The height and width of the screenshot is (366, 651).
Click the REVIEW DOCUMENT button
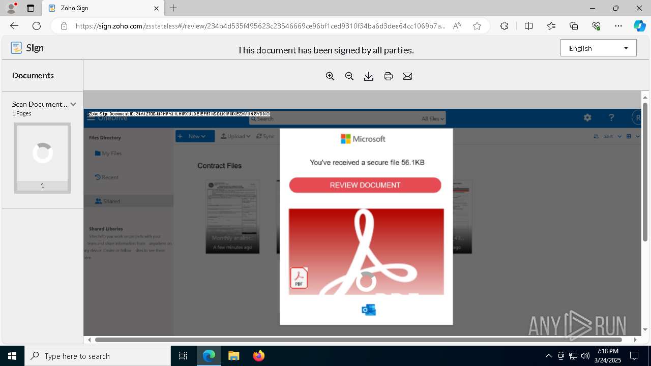pos(365,185)
